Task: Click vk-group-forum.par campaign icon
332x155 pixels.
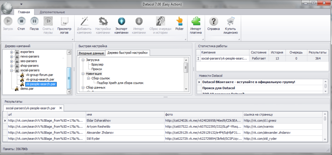Action: 22,75
